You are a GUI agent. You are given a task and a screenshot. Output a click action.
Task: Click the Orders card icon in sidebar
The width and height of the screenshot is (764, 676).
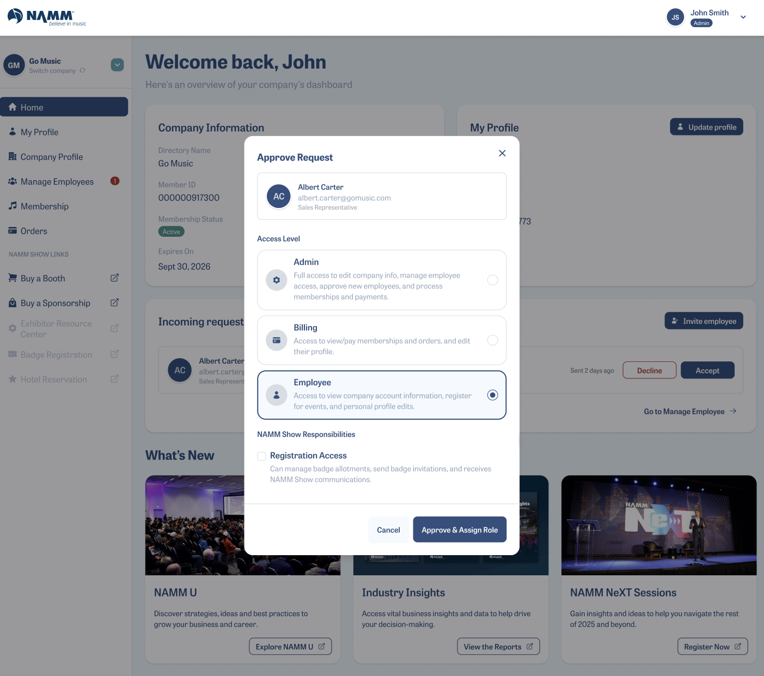[13, 231]
